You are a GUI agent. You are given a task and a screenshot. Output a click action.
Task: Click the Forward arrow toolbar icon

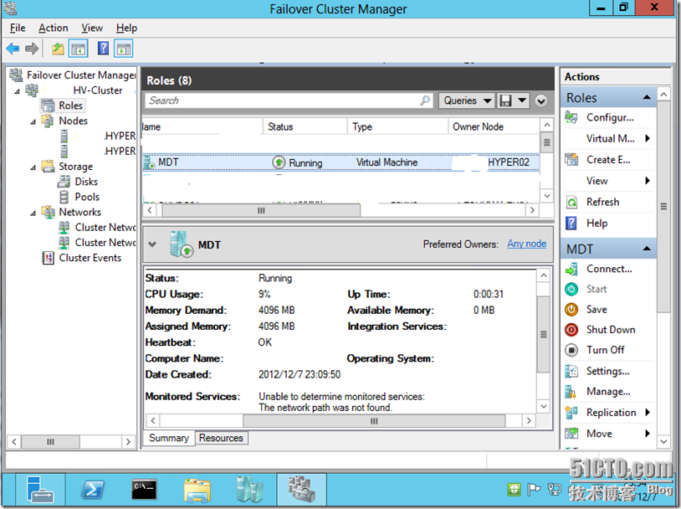(x=32, y=49)
